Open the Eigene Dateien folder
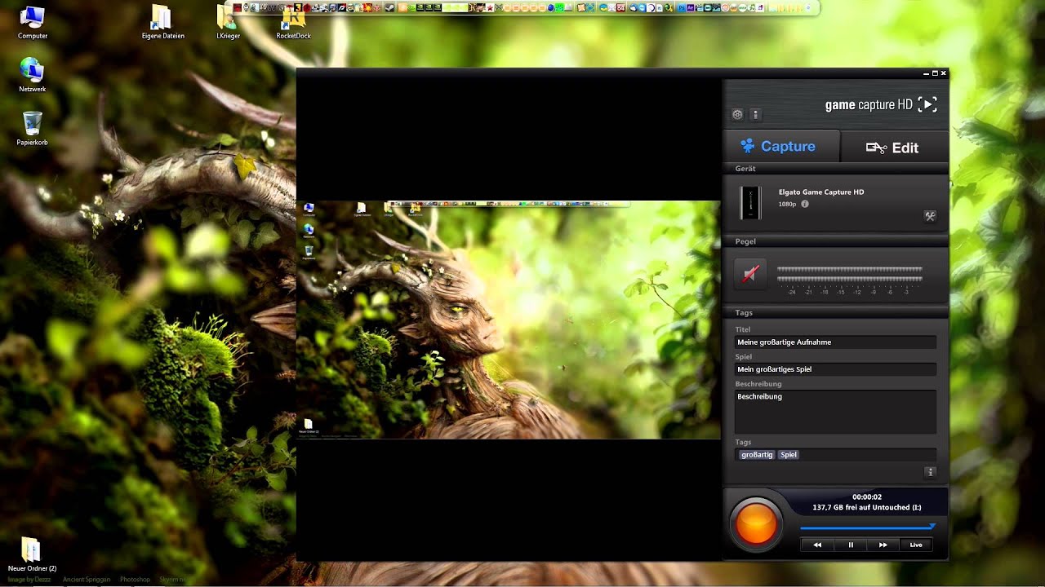 pyautogui.click(x=162, y=23)
